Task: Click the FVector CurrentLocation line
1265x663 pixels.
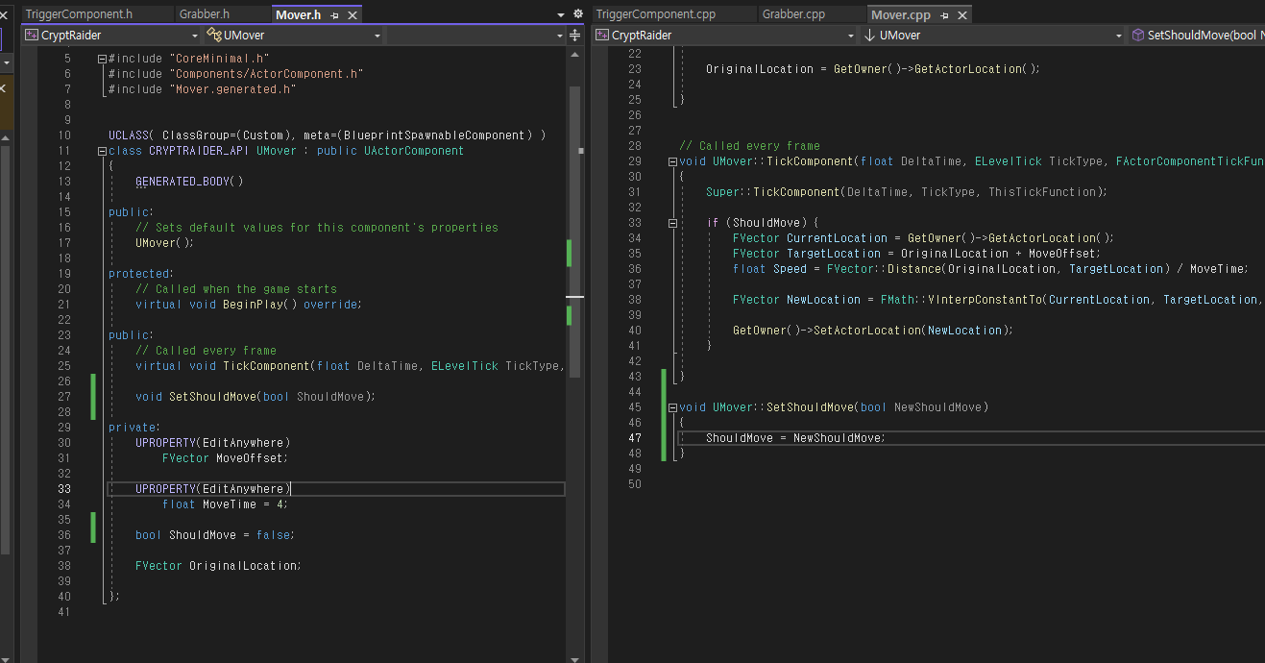Action: (924, 238)
